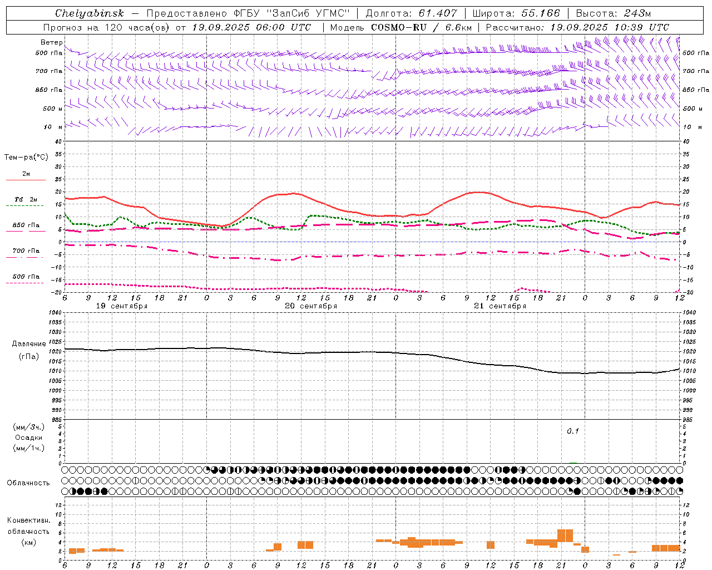Click the '850 гПа' temperature legend entry
This screenshot has height=570, width=712.
[26, 225]
